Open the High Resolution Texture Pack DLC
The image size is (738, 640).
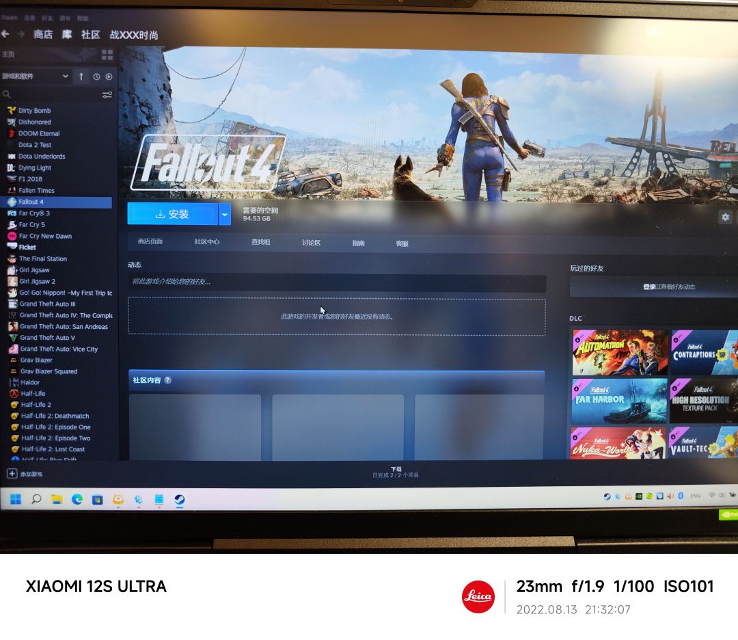pos(704,401)
